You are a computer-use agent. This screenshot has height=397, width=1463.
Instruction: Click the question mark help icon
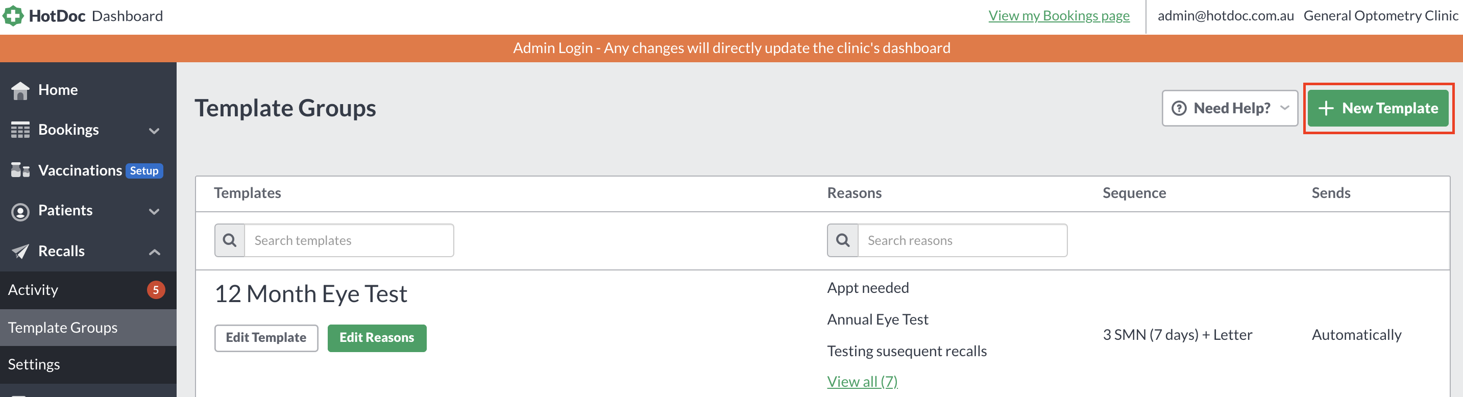tap(1179, 108)
